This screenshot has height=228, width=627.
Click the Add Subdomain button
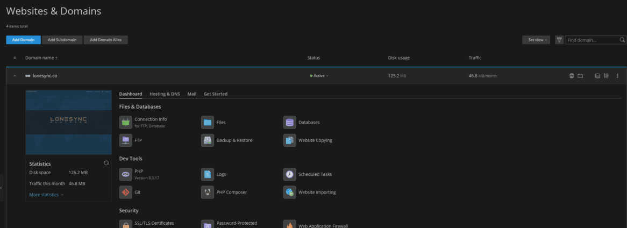click(x=62, y=40)
